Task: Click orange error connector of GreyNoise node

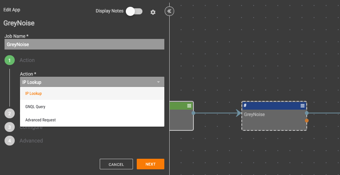Action: pyautogui.click(x=307, y=121)
